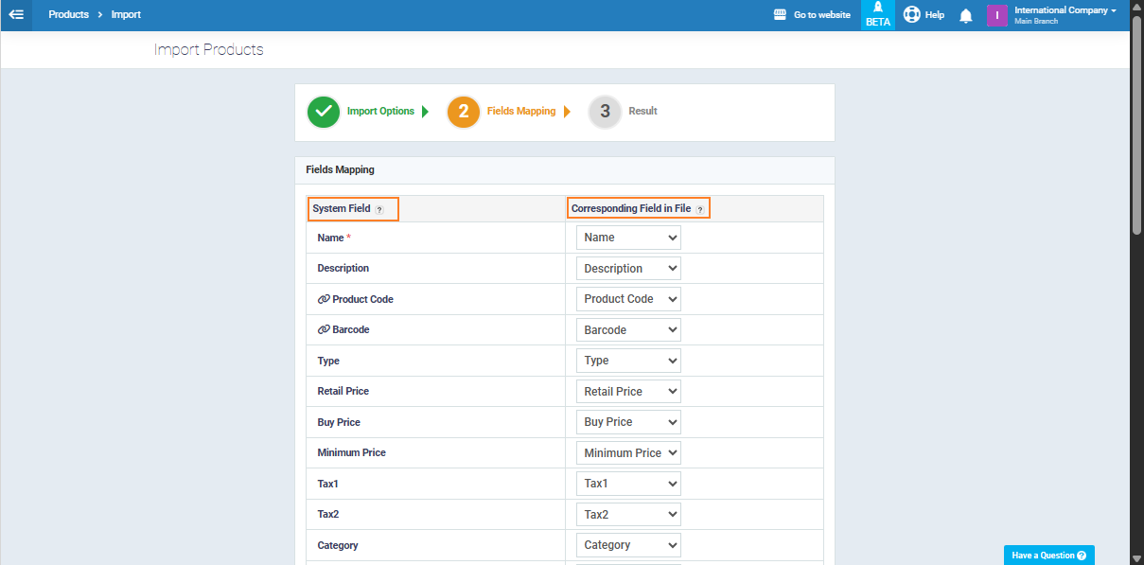Open the Name field mapping dropdown

[x=628, y=238]
